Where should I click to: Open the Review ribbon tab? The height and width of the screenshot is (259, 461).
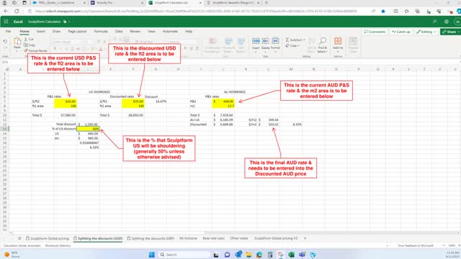[x=135, y=31]
